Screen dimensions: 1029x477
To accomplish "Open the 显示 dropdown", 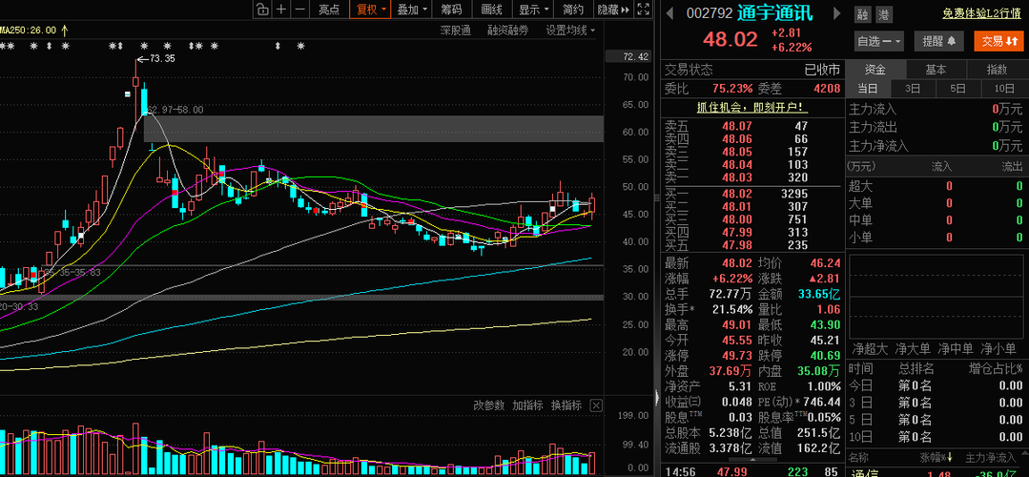I will tap(533, 10).
